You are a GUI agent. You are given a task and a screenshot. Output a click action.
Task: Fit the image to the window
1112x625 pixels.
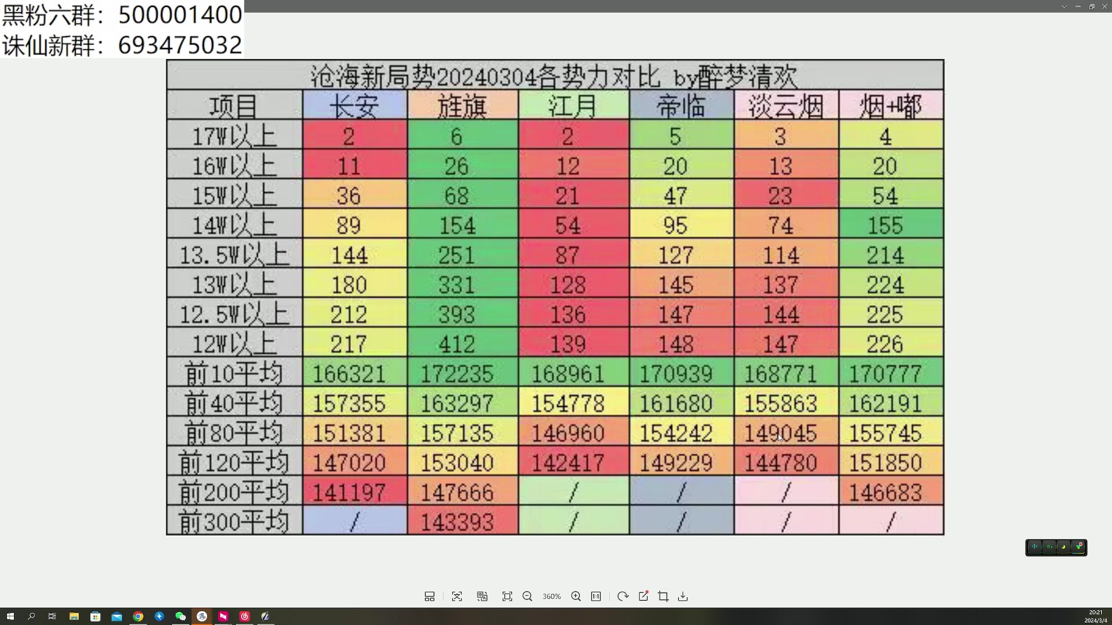coord(507,597)
